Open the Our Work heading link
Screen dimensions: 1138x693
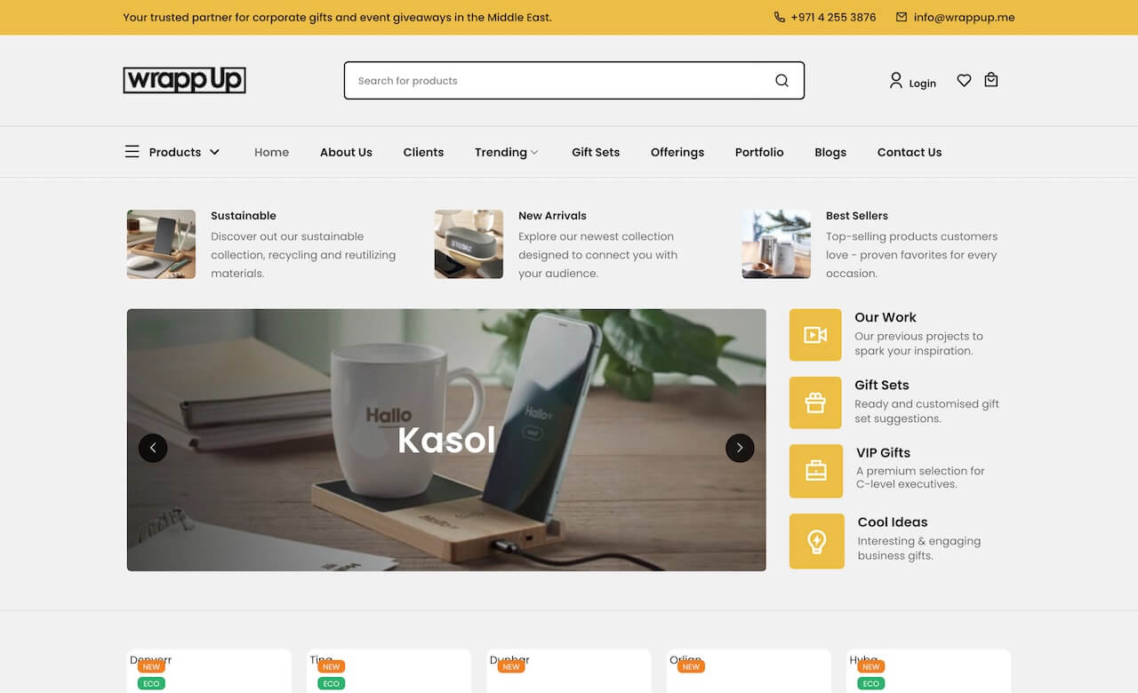886,317
